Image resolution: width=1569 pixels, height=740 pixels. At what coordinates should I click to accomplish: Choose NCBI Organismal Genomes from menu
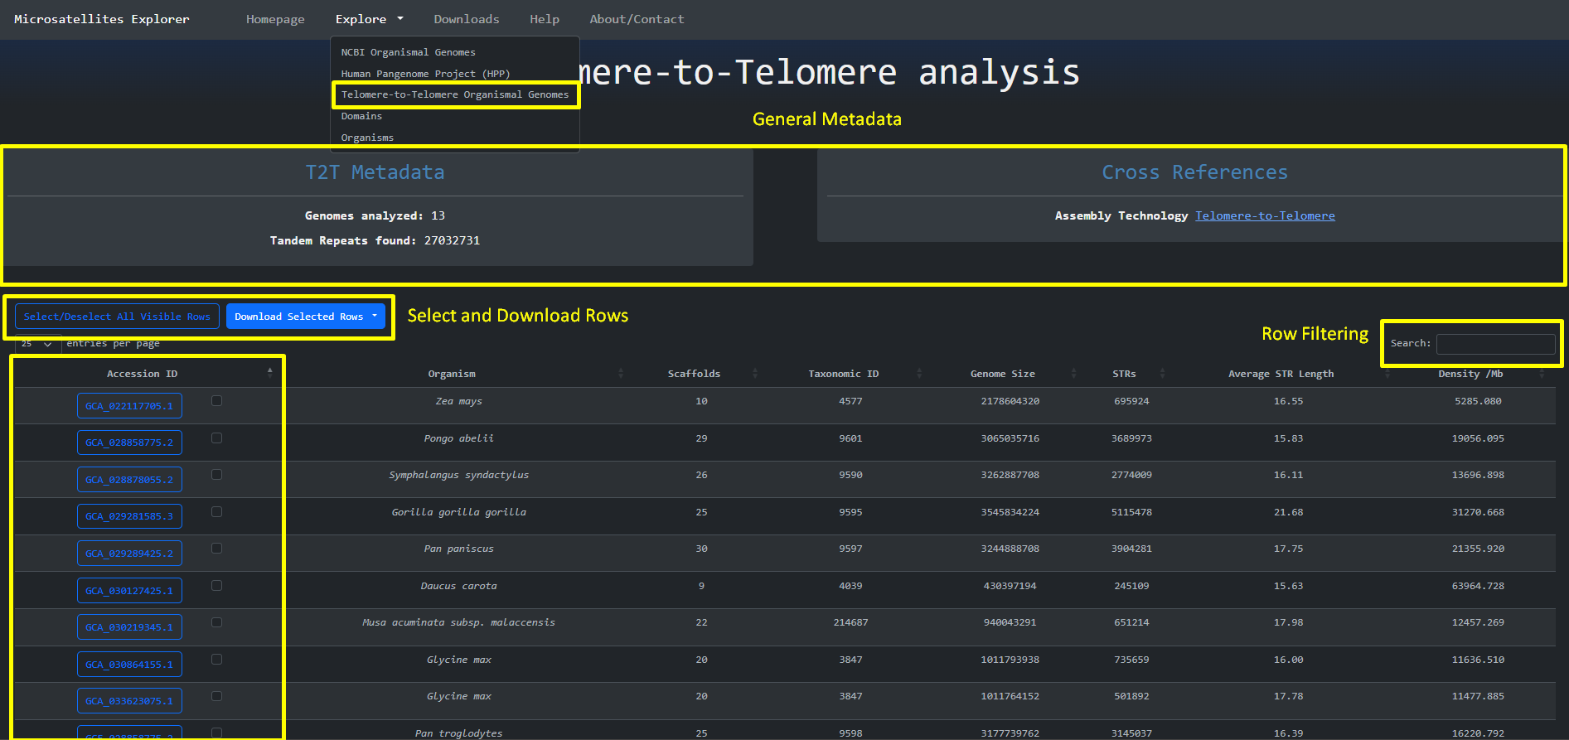[x=408, y=52]
